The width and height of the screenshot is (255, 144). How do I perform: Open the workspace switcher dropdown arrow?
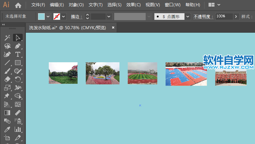tap(219, 5)
